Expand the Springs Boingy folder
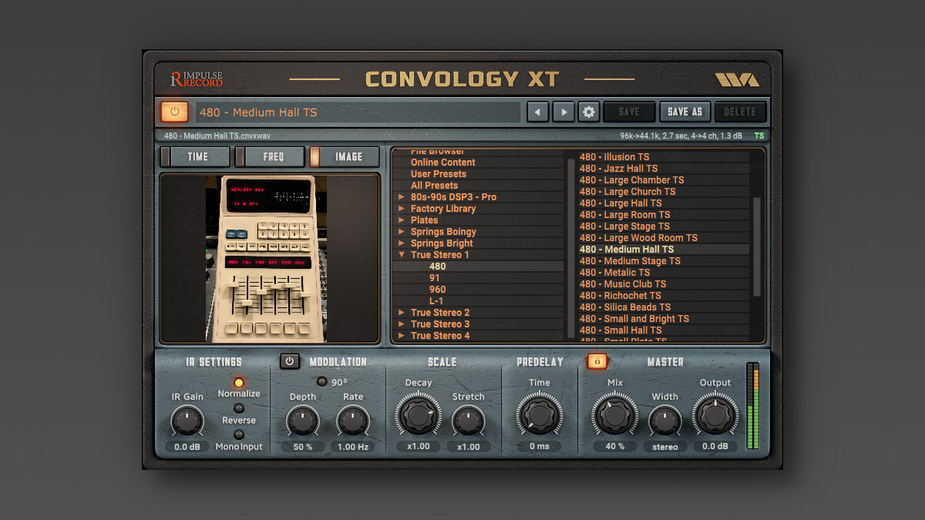The height and width of the screenshot is (520, 925). pos(401,232)
